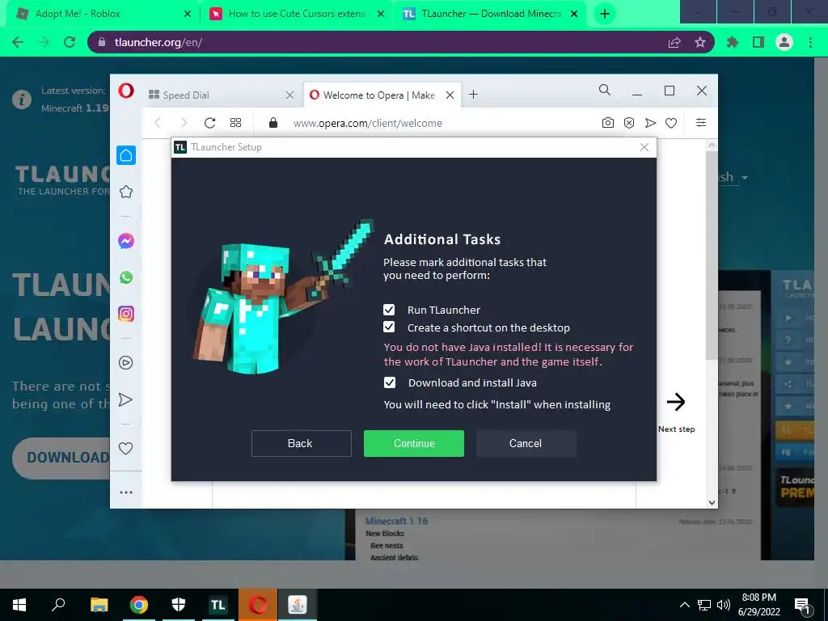Screen dimensions: 828x621
Task: Open WhatsApp in Opera sidebar
Action: 125,277
